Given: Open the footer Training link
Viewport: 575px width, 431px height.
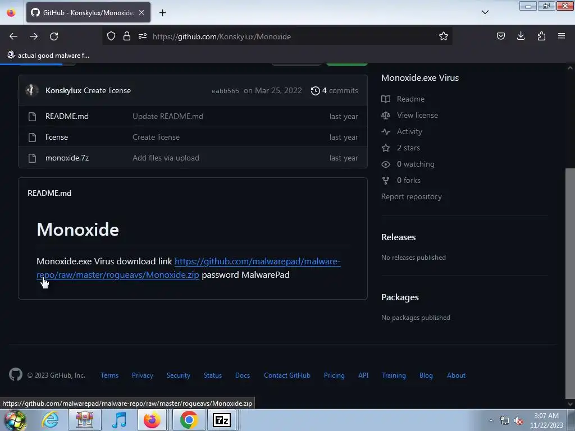Looking at the screenshot, I should [x=394, y=375].
